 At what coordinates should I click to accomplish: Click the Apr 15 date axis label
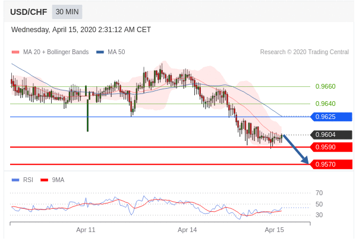(x=274, y=230)
